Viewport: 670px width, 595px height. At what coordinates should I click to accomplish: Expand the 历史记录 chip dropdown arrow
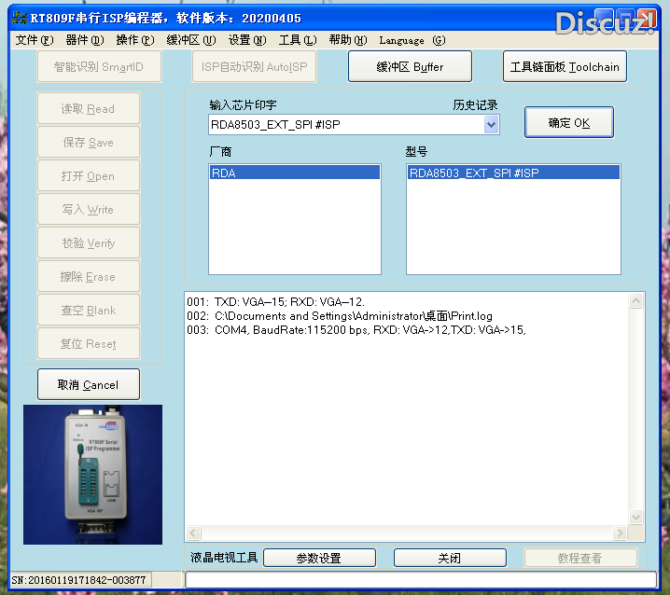[491, 125]
